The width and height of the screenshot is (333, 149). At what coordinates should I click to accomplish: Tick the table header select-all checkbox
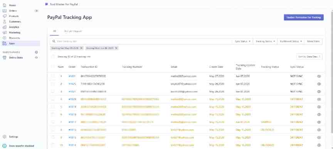point(53,67)
